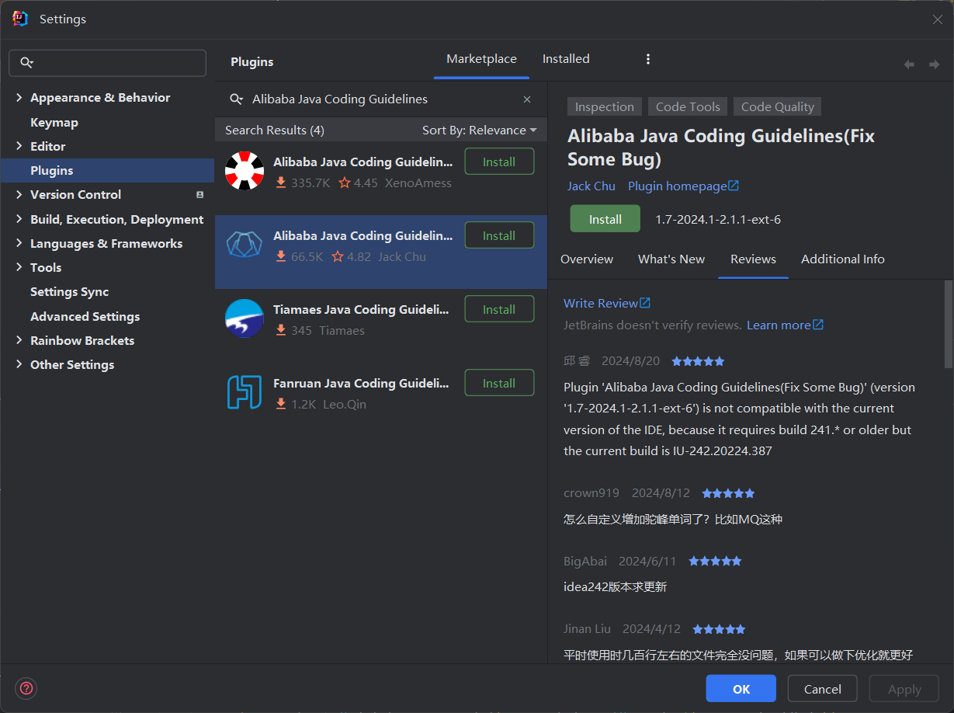Click the external link icon after Write Review
This screenshot has width=954, height=713.
[x=645, y=303]
